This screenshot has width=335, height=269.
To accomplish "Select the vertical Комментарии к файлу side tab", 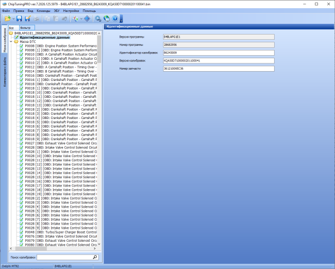I will coord(5,72).
